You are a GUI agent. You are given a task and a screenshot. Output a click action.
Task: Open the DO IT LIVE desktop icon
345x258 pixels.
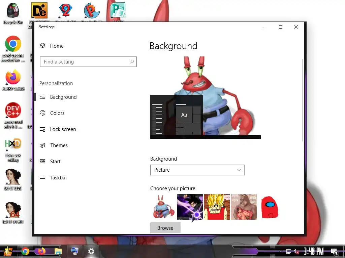tap(13, 179)
